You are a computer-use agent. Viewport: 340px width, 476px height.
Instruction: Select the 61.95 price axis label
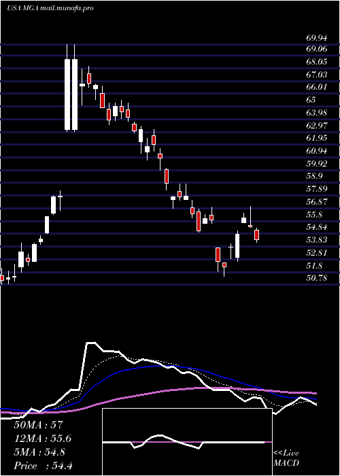[317, 139]
